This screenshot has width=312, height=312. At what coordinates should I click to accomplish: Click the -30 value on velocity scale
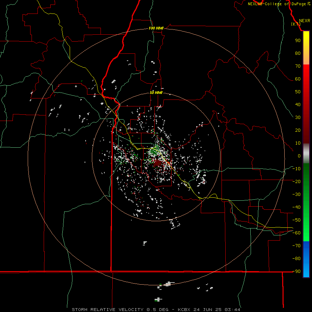tap(296, 194)
